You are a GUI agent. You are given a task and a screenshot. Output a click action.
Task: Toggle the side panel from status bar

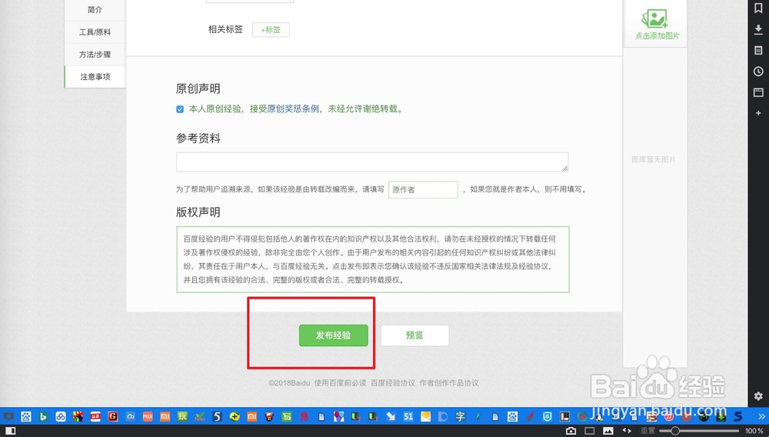point(10,431)
